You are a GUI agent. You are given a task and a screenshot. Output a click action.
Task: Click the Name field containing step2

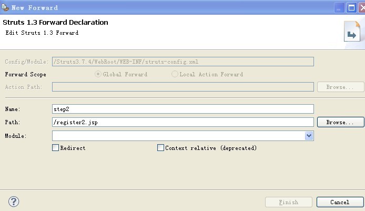click(183, 109)
